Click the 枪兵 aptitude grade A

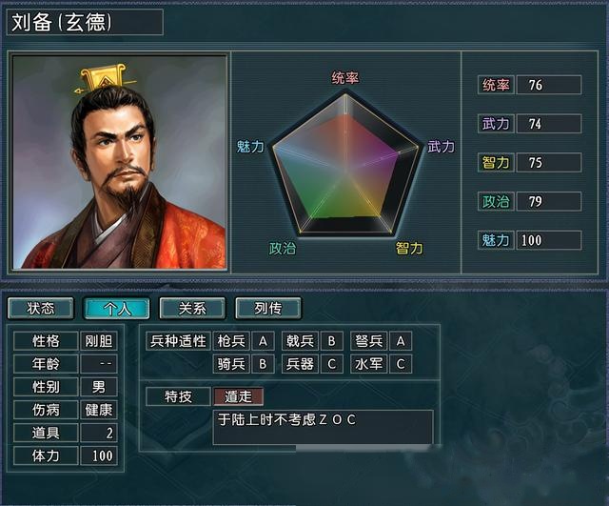(263, 341)
